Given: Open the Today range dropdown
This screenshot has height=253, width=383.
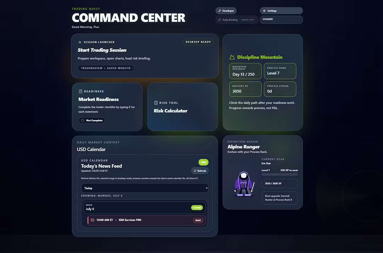Looking at the screenshot, I should [145, 188].
